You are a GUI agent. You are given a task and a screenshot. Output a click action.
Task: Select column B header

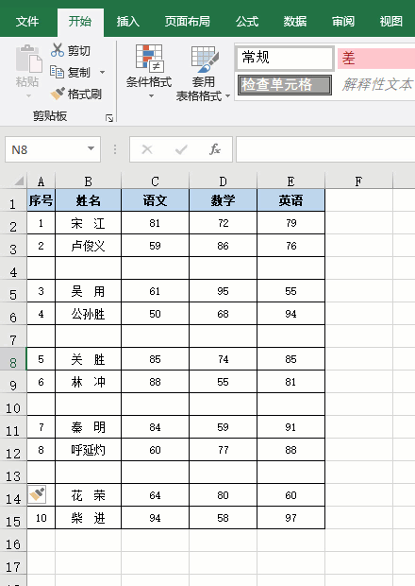click(x=89, y=181)
